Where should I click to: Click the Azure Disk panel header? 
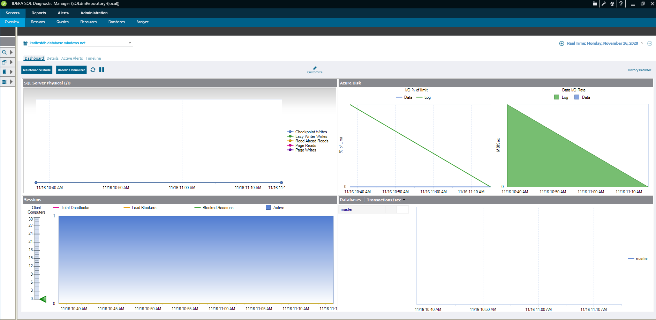click(x=496, y=83)
